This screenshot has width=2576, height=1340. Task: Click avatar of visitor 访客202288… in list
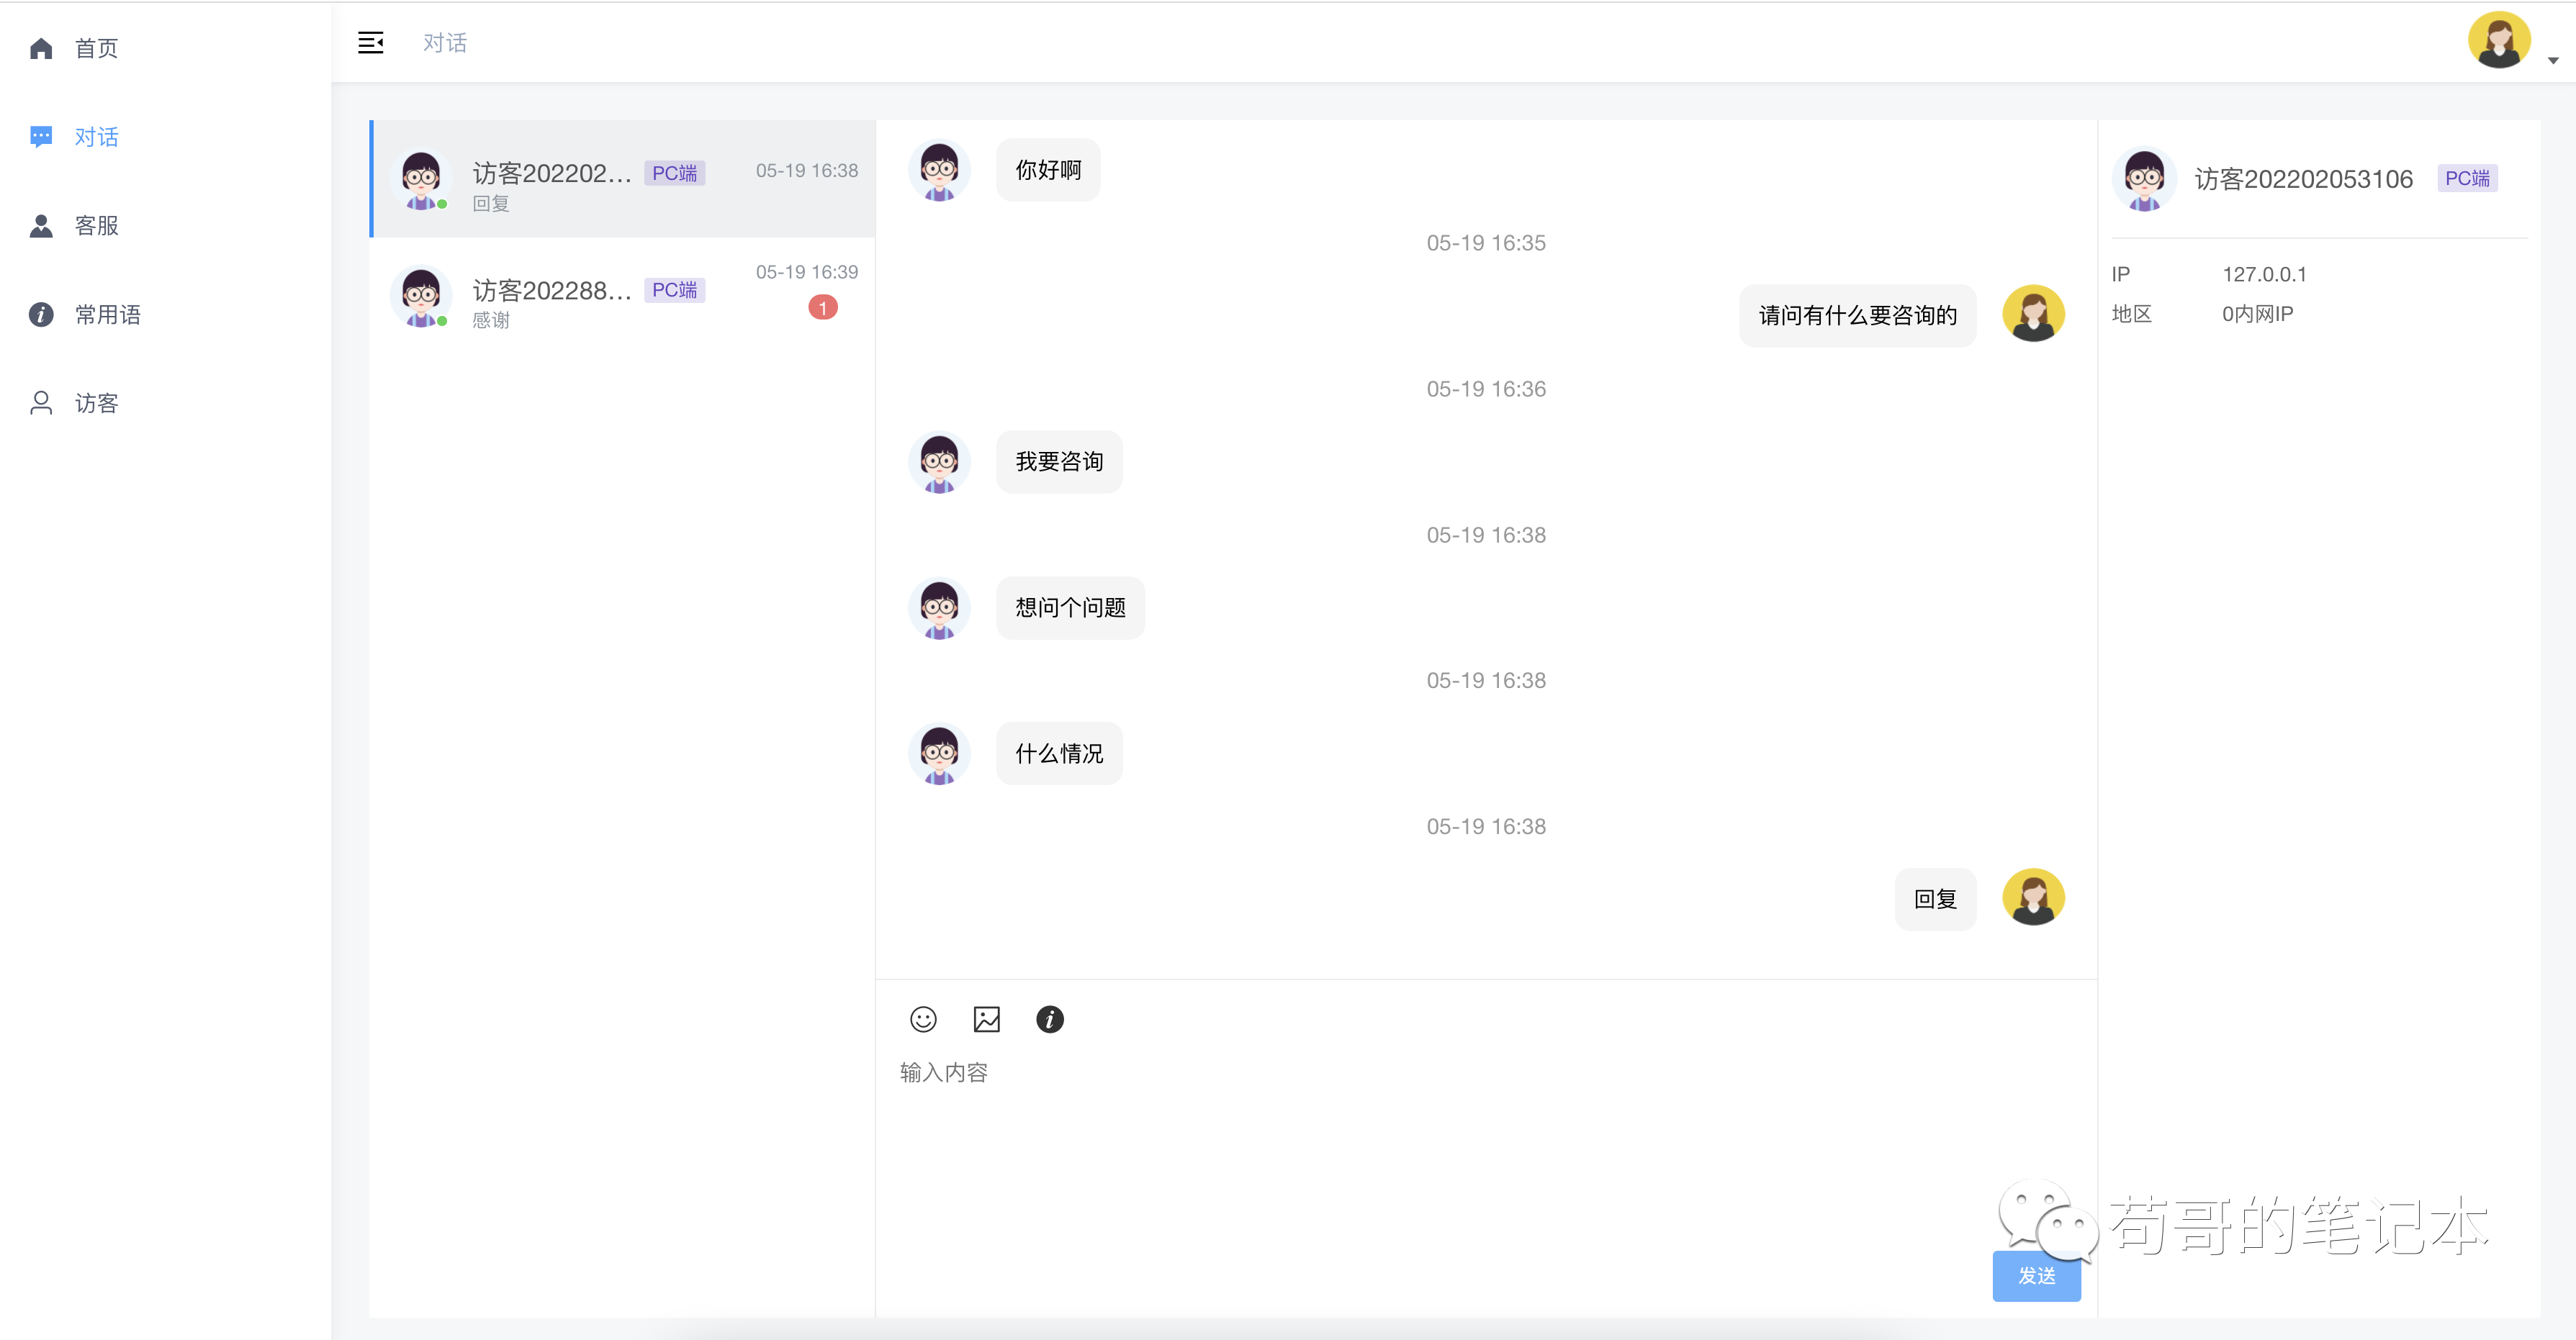[420, 296]
